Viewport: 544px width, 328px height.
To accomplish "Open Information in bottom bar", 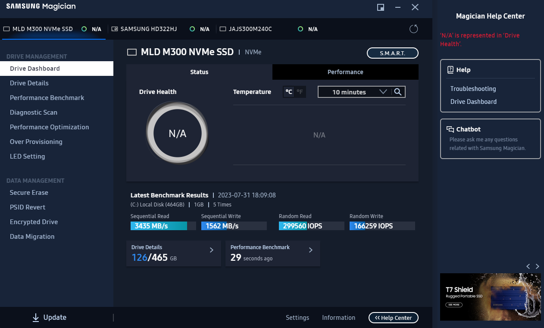I will (339, 318).
